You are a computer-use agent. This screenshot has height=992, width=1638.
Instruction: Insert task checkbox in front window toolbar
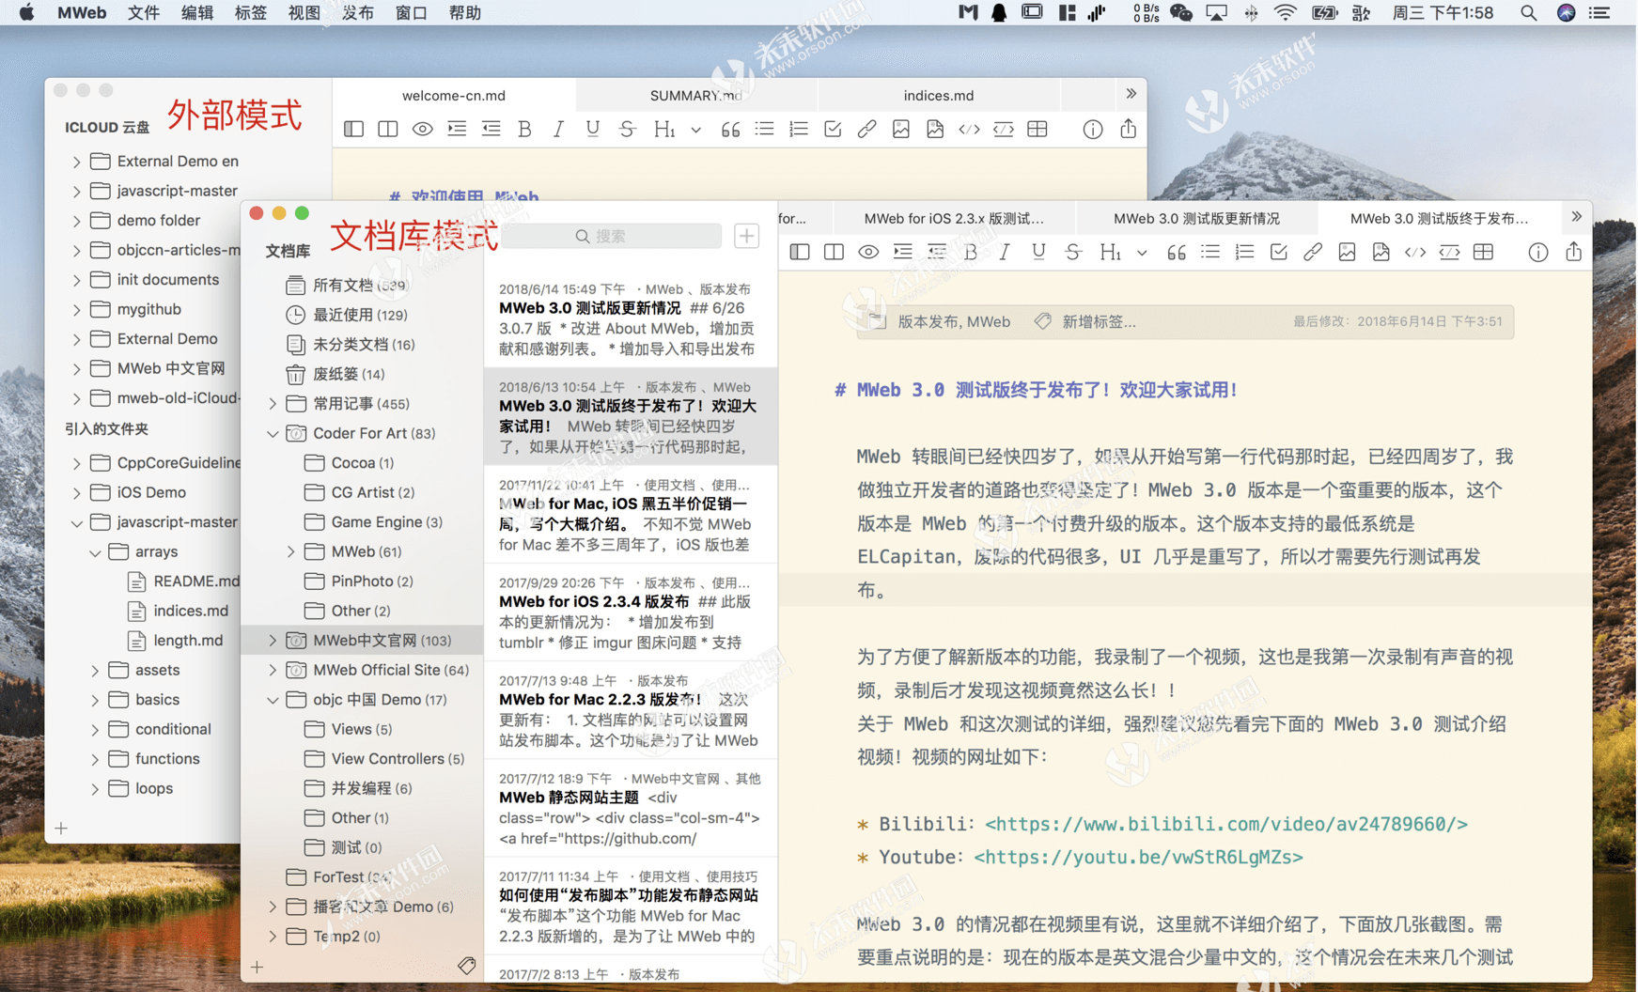pos(1278,252)
